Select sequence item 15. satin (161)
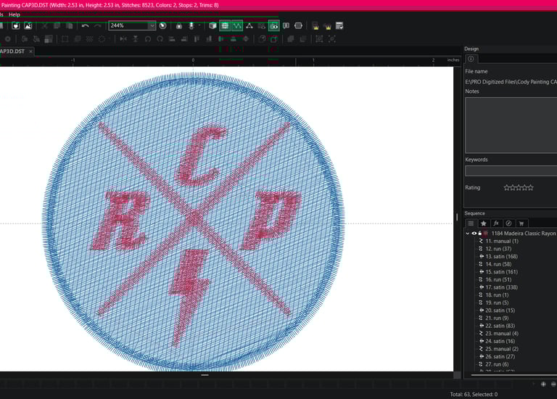557x399 pixels. [502, 272]
